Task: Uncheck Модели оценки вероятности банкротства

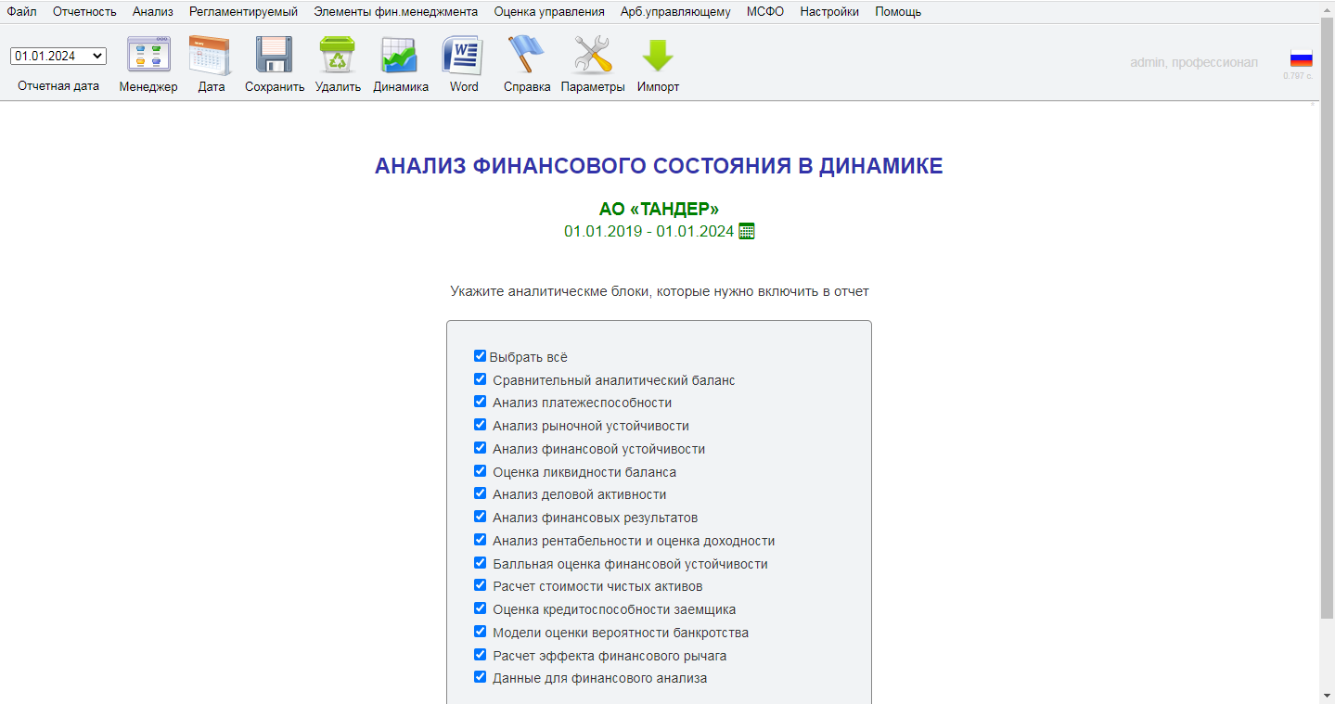Action: [x=480, y=632]
